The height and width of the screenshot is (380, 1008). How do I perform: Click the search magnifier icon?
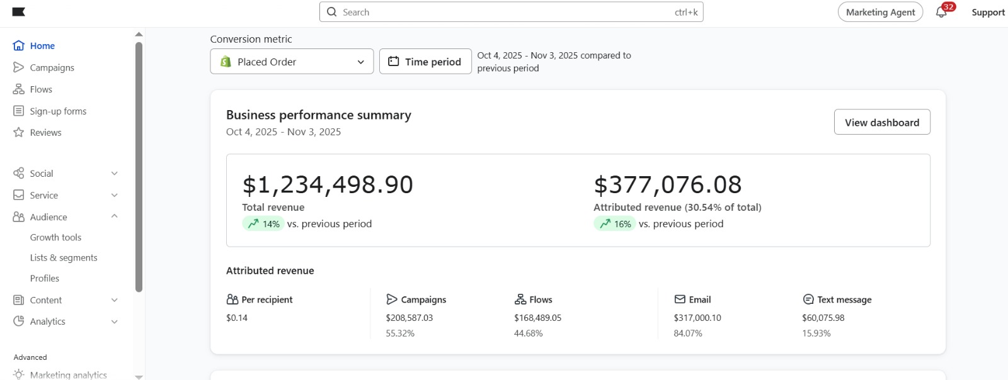pos(332,12)
